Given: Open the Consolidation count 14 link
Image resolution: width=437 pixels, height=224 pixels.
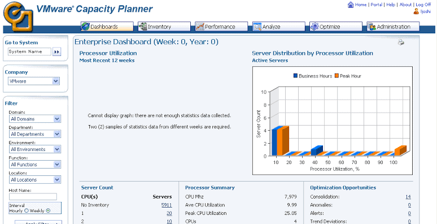Looking at the screenshot, I should 408,197.
